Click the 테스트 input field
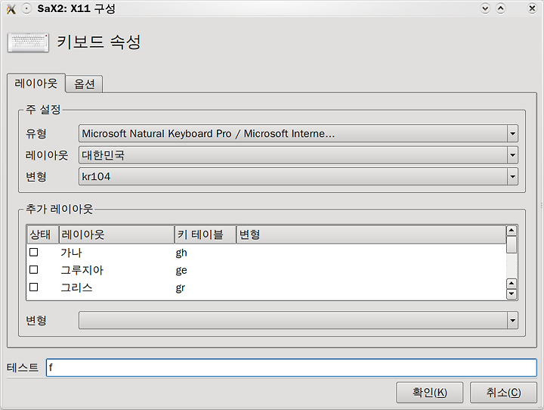Image resolution: width=544 pixels, height=410 pixels. click(x=292, y=368)
